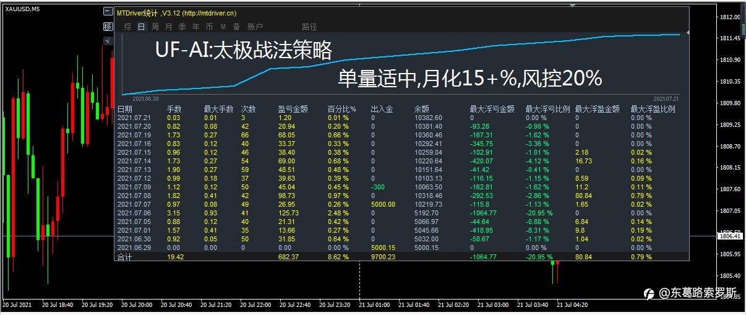The width and height of the screenshot is (746, 315).
Task: Click the 合计 totals row
Action: click(x=402, y=256)
